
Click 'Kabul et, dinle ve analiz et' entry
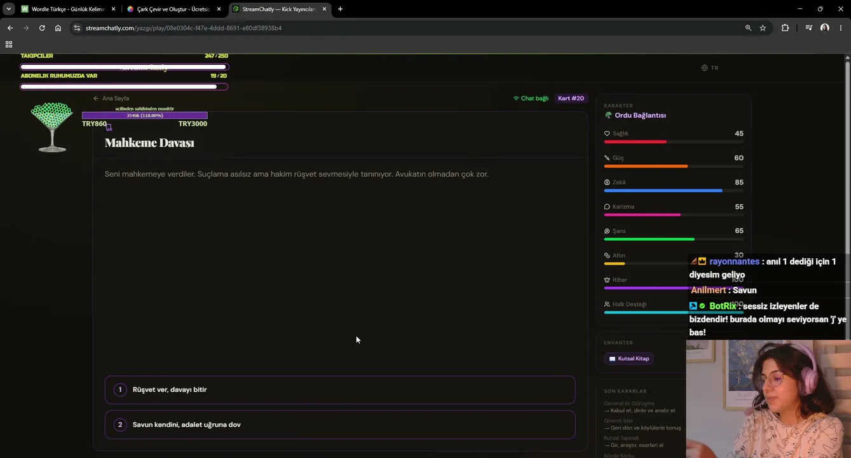point(640,411)
